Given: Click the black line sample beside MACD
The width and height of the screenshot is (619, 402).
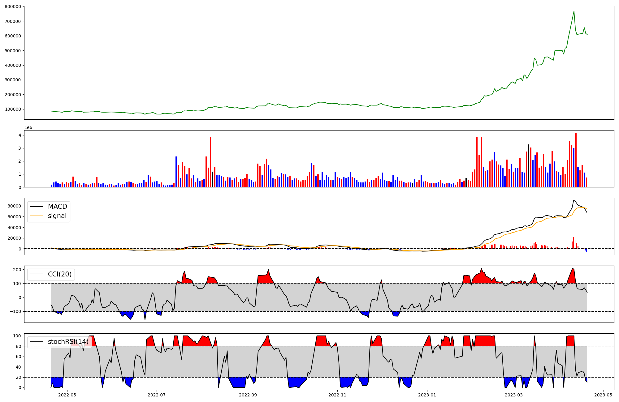Looking at the screenshot, I should [x=37, y=207].
